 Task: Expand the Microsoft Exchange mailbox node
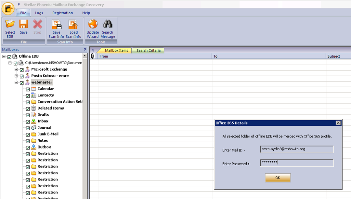(x=16, y=69)
